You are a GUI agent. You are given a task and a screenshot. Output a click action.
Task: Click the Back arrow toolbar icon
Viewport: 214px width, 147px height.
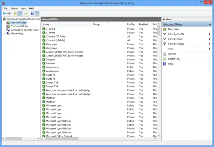pyautogui.click(x=4, y=14)
